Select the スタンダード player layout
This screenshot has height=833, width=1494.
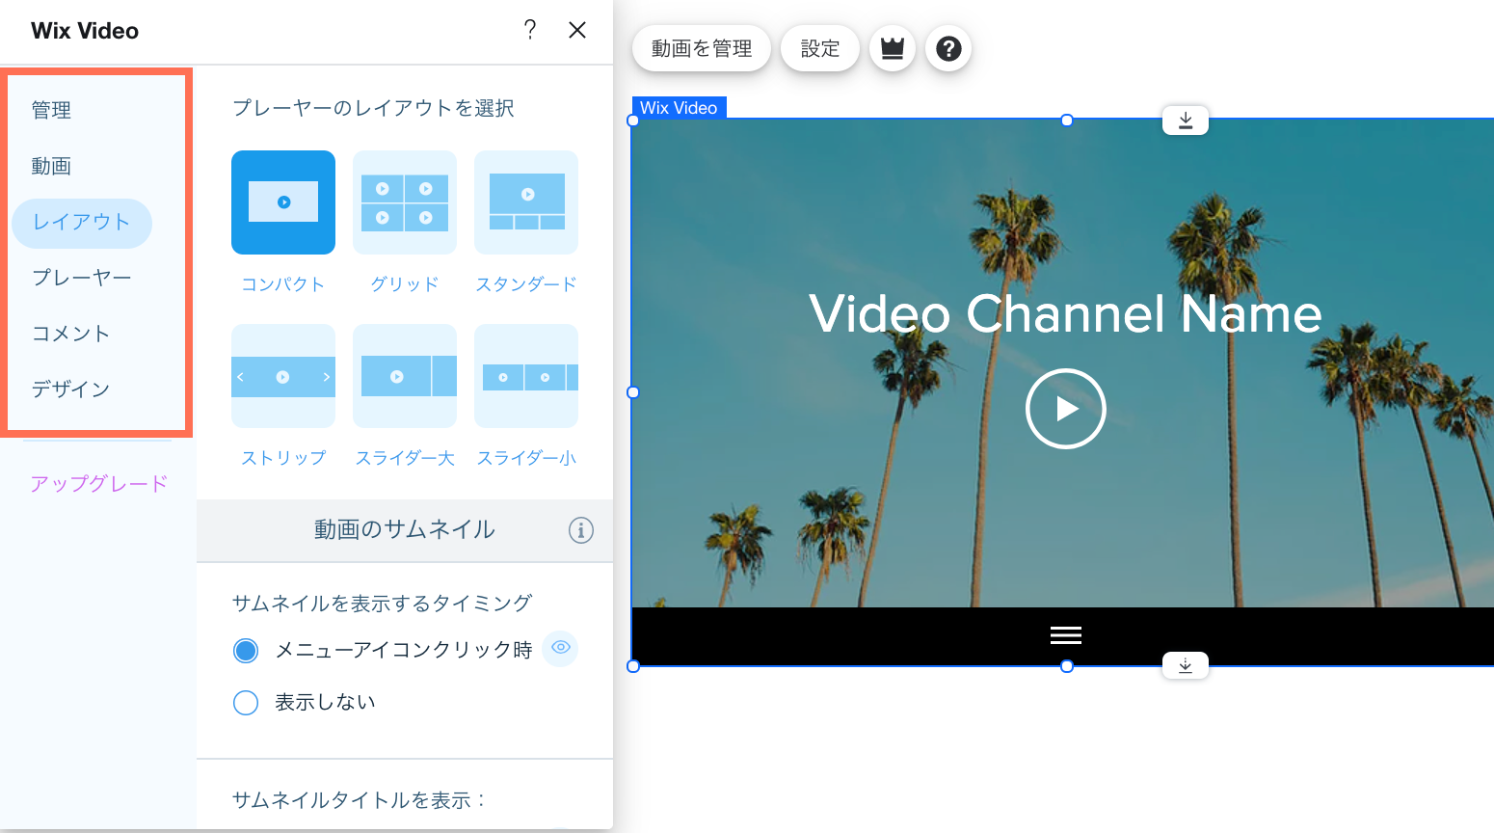(x=525, y=202)
